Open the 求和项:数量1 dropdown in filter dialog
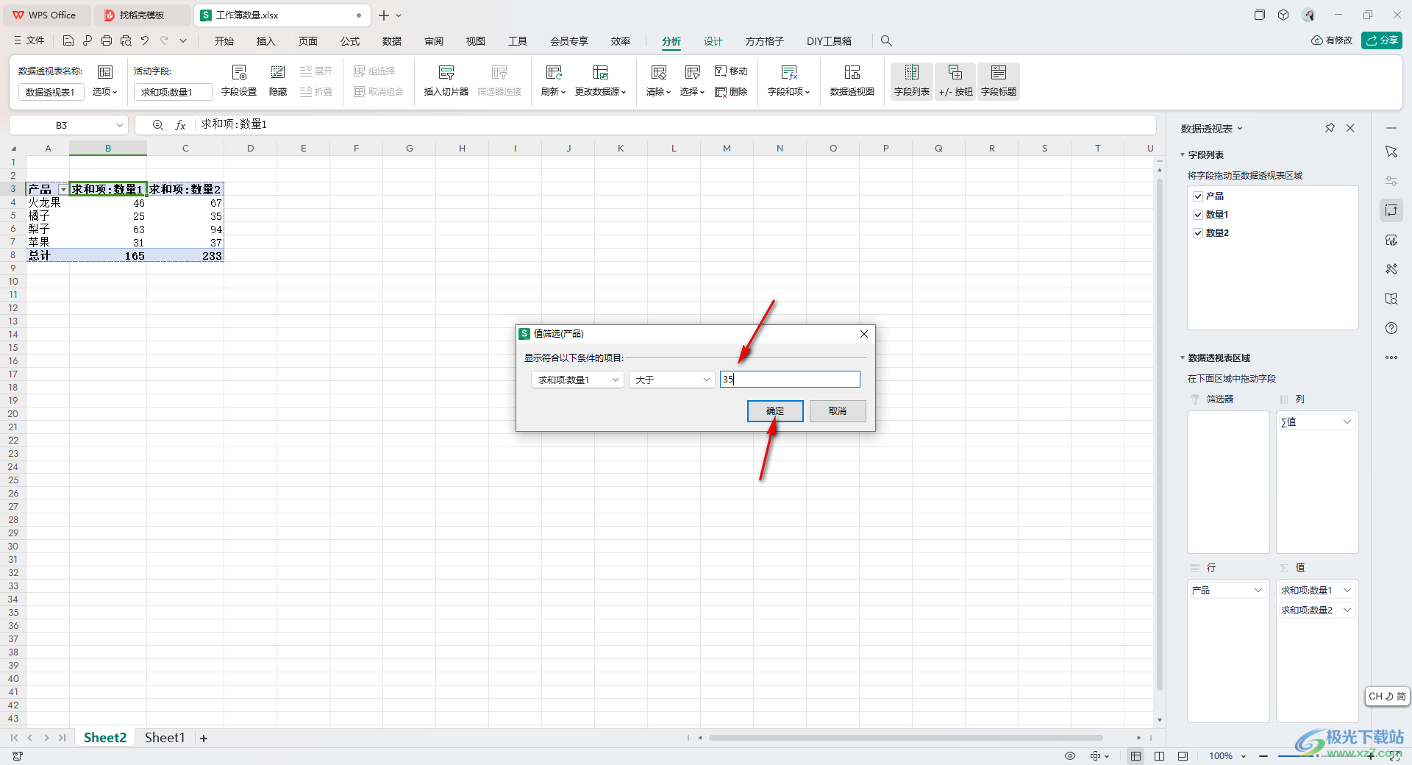The width and height of the screenshot is (1412, 765). tap(577, 380)
